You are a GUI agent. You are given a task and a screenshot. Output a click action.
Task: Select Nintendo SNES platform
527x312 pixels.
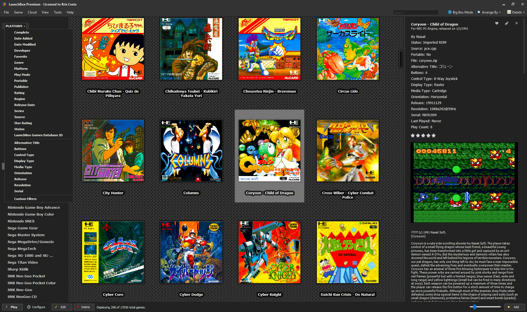point(21,221)
